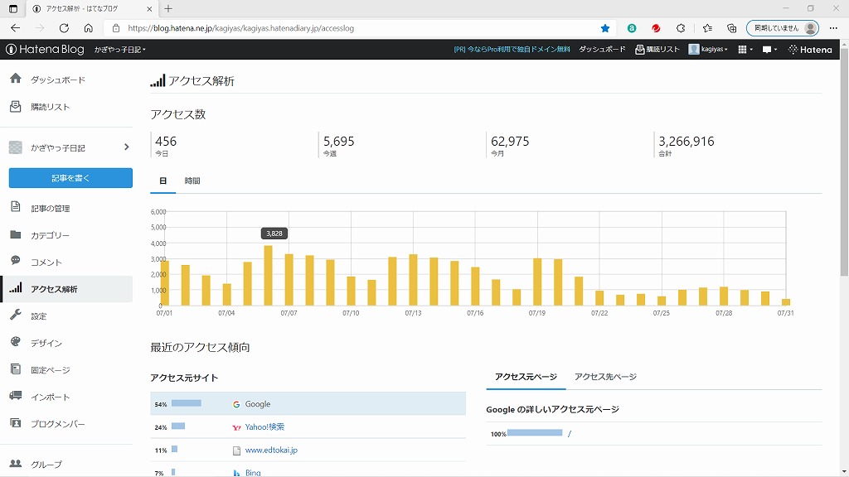
Task: Select the Google access source row
Action: (x=308, y=403)
